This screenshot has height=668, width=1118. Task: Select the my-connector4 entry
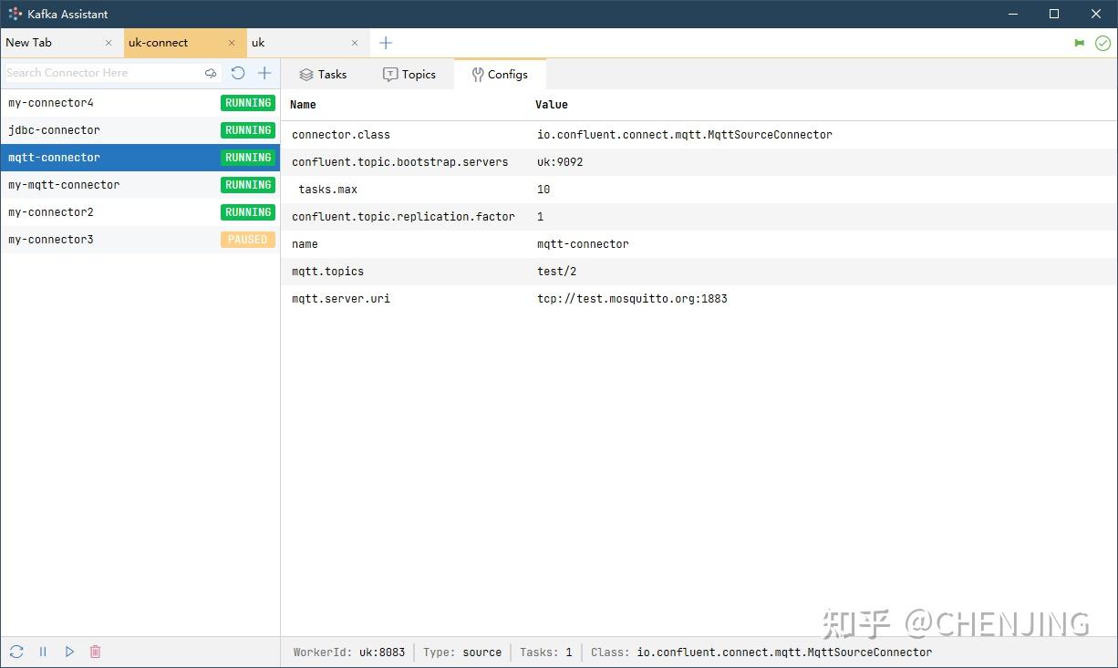tap(52, 102)
